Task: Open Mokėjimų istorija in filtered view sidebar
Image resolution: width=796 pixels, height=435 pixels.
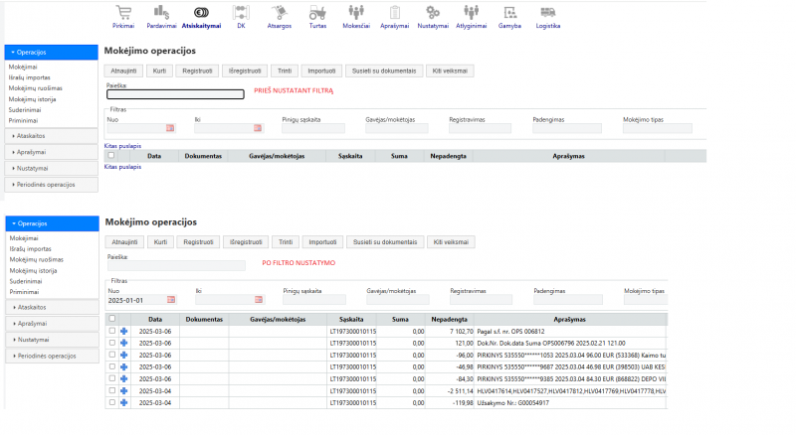Action: pos(34,271)
